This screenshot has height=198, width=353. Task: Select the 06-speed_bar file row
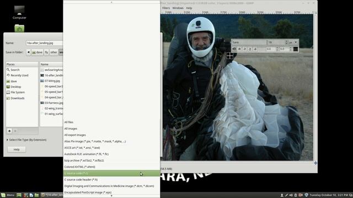(x=51, y=86)
